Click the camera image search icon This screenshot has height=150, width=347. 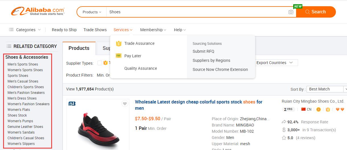click(291, 12)
